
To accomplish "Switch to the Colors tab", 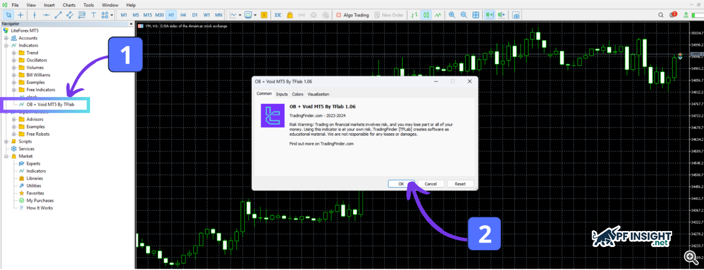I will [298, 94].
